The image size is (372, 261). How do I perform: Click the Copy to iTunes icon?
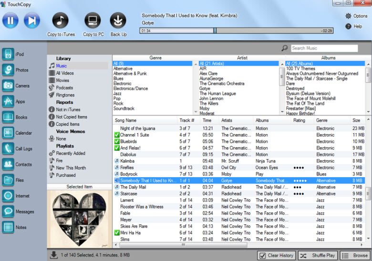(x=60, y=20)
